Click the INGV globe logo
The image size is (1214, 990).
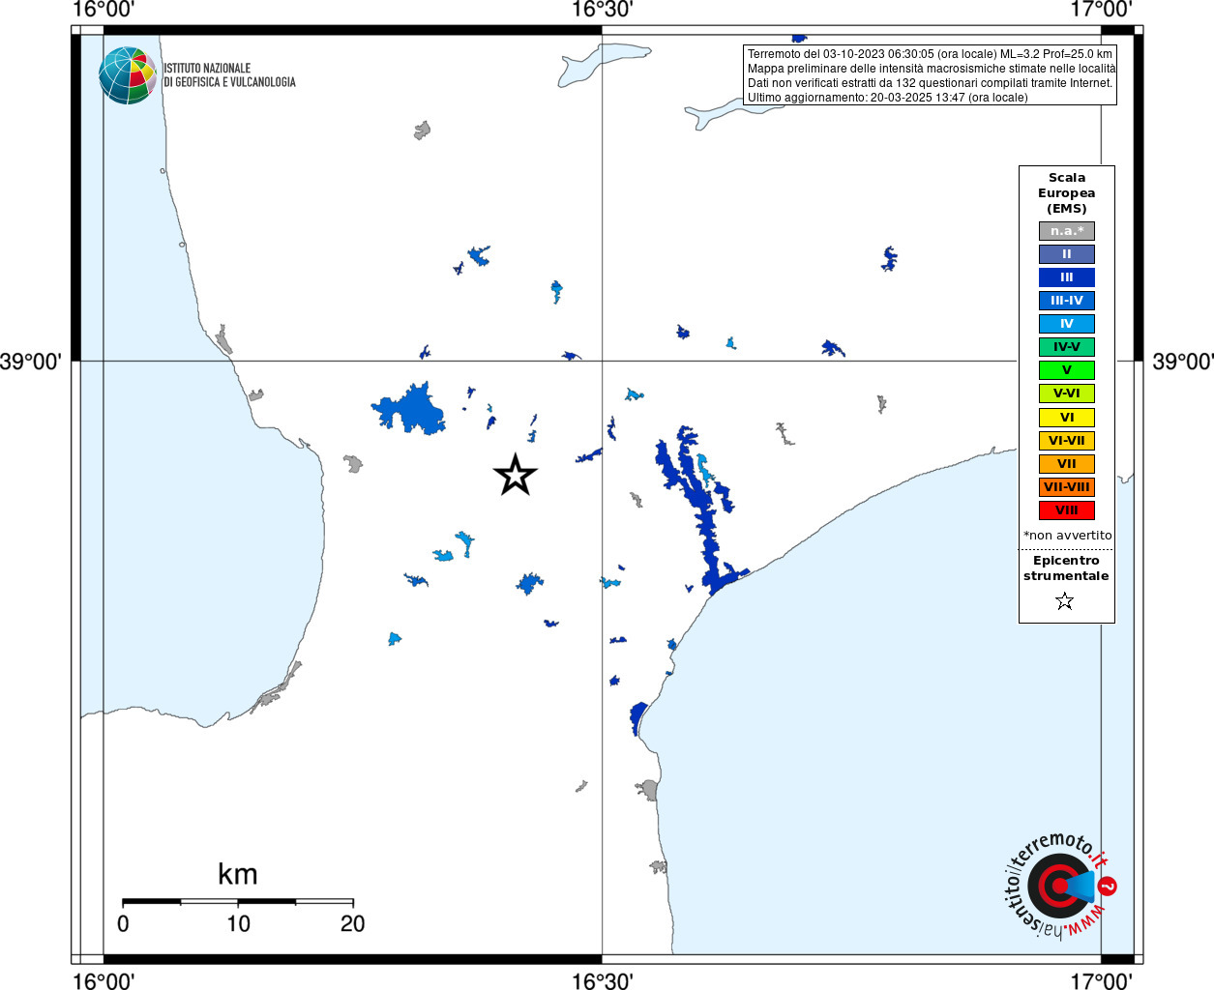point(127,74)
